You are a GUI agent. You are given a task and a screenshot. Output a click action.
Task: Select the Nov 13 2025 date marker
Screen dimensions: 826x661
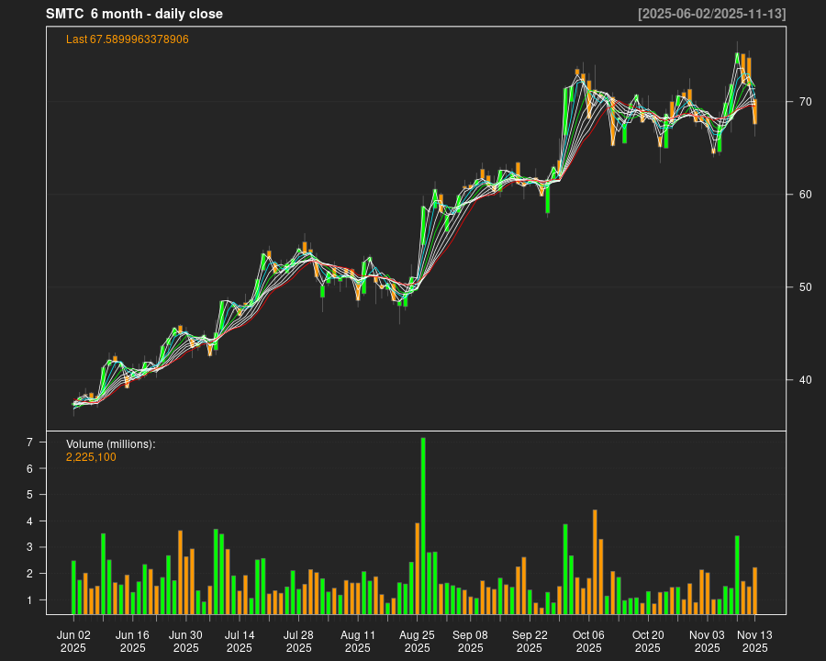click(x=754, y=641)
